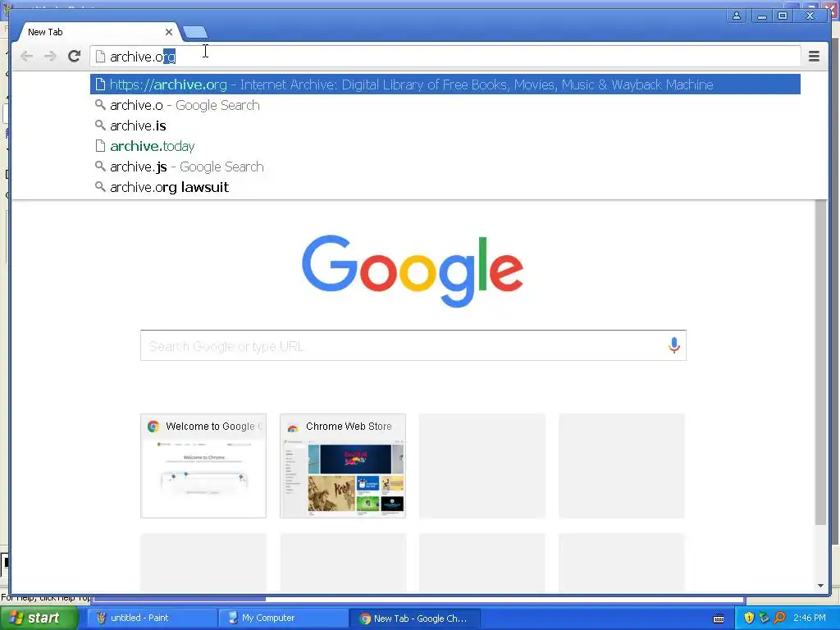This screenshot has width=840, height=630.
Task: Click the Google search box
Action: click(x=413, y=345)
